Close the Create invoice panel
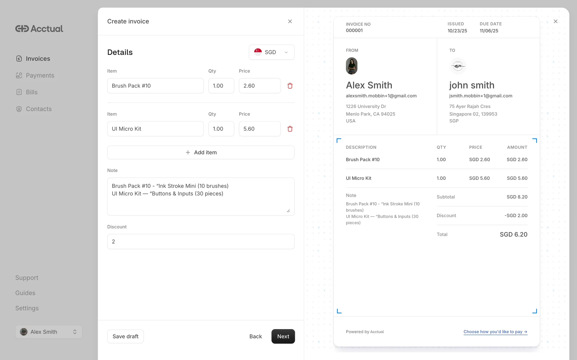 [290, 21]
